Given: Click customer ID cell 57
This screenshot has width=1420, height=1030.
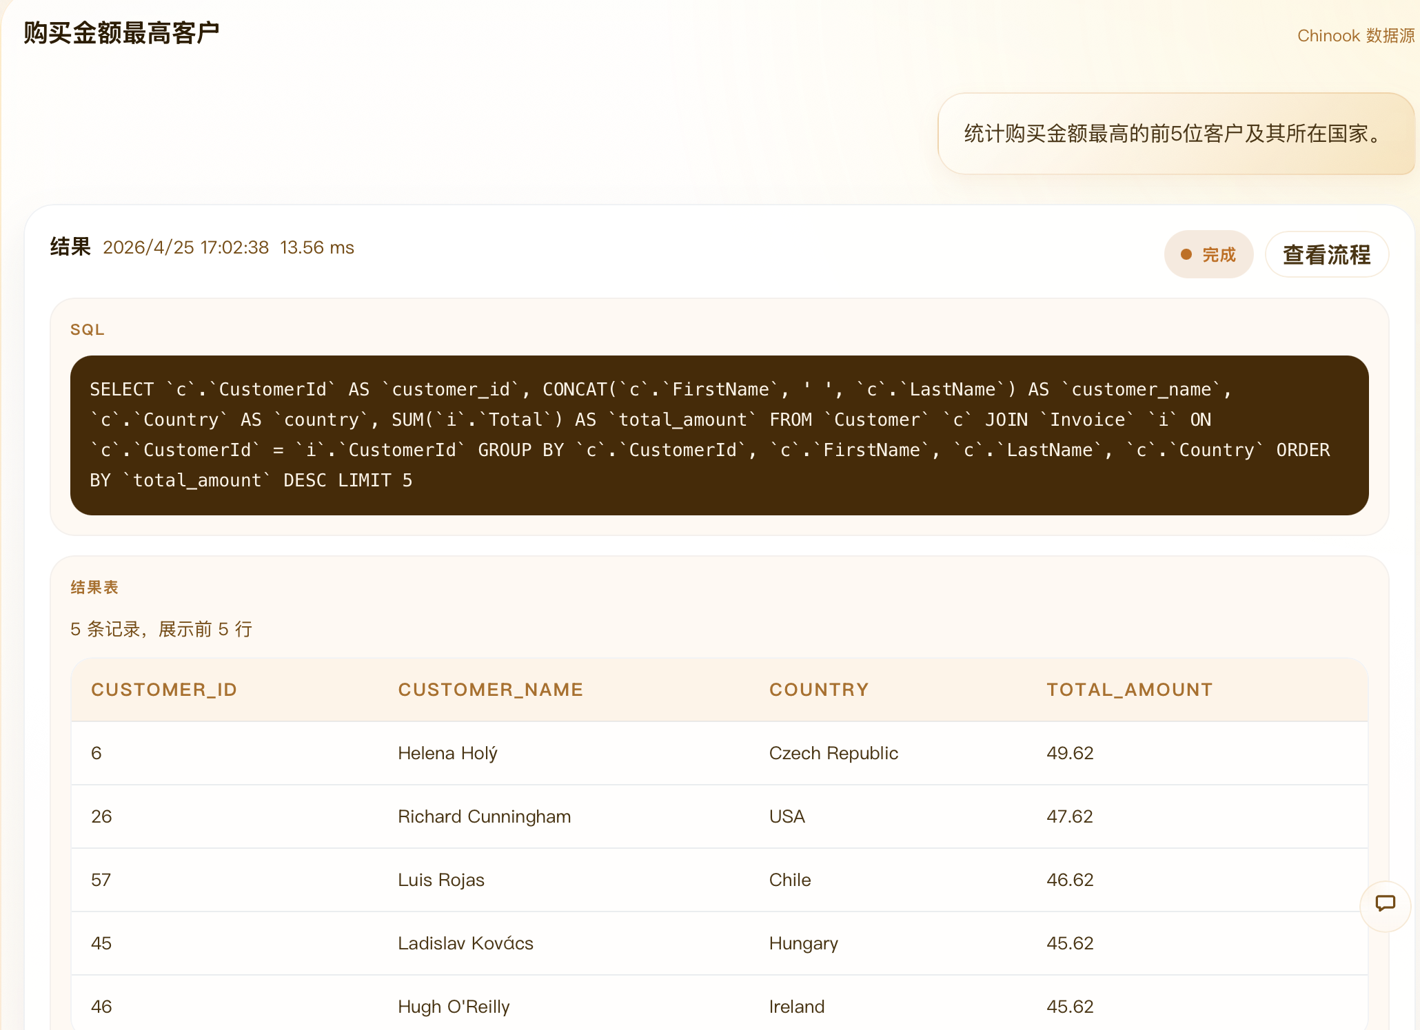Looking at the screenshot, I should click(101, 880).
